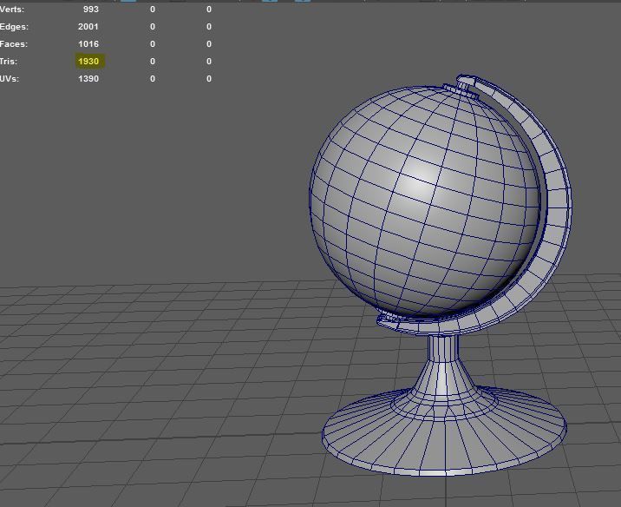621x507 pixels.
Task: Select the narrow neck of the globe stand
Action: 443,349
